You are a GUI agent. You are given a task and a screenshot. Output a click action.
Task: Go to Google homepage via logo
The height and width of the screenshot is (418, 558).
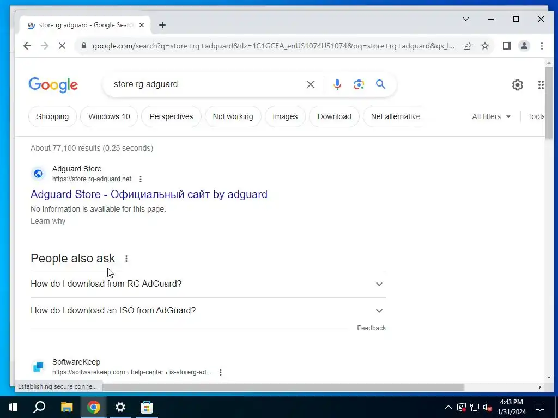(53, 85)
